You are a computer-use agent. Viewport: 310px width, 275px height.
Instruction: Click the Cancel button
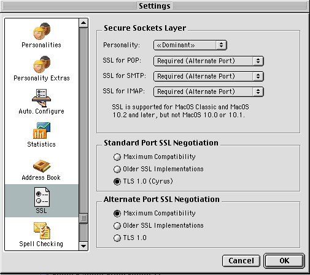(241, 261)
